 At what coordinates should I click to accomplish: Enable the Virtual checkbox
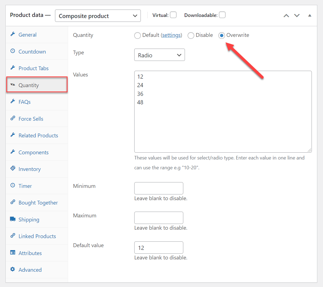(x=173, y=15)
